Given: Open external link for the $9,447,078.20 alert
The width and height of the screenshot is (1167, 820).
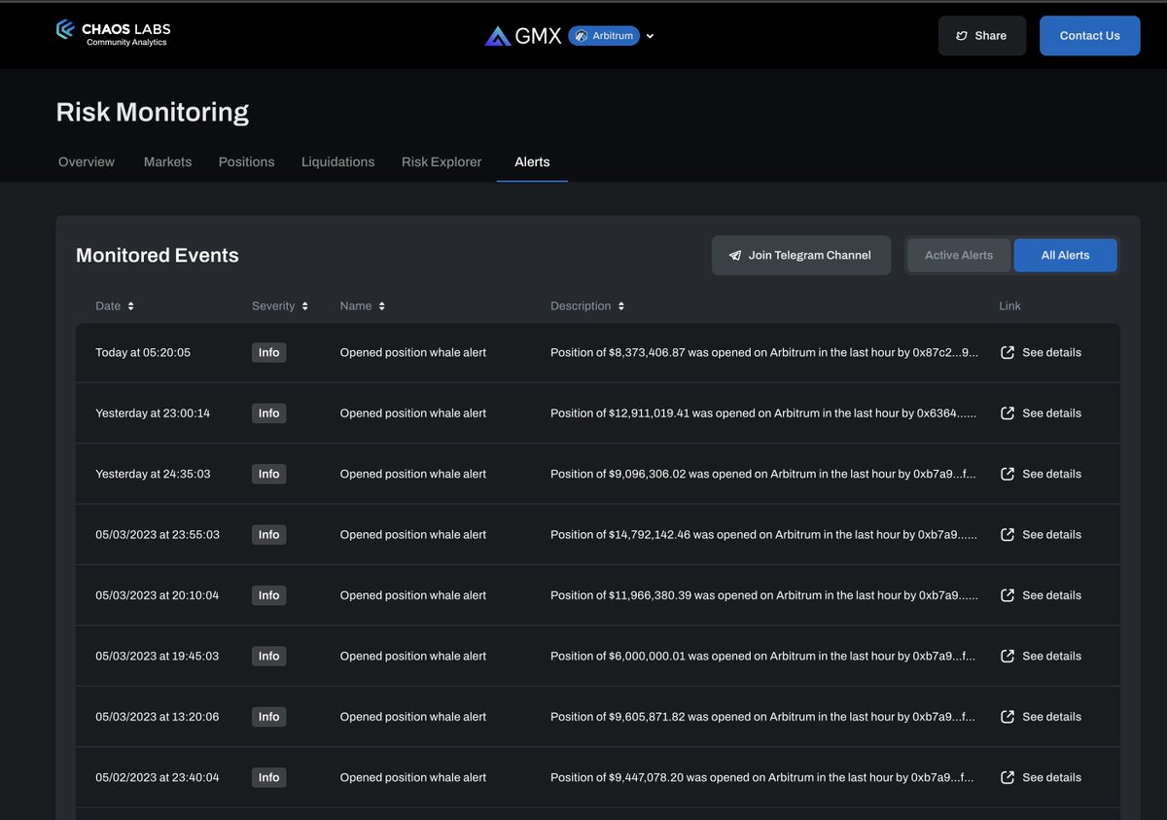Looking at the screenshot, I should (x=1008, y=777).
